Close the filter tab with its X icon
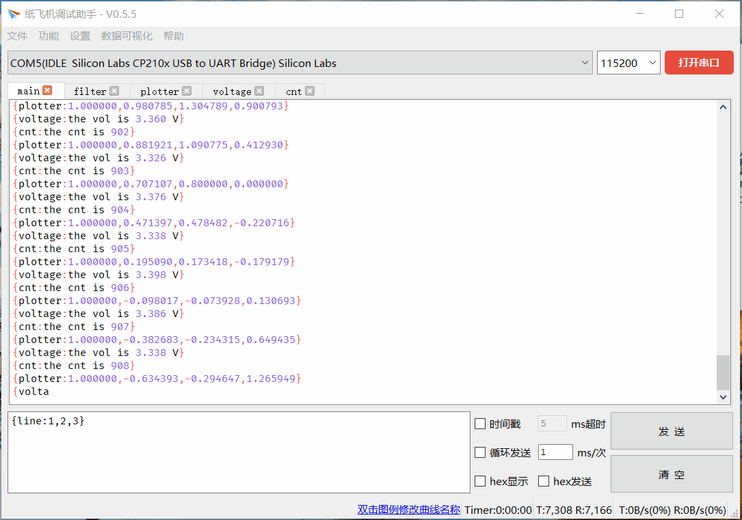This screenshot has width=742, height=520. point(114,91)
